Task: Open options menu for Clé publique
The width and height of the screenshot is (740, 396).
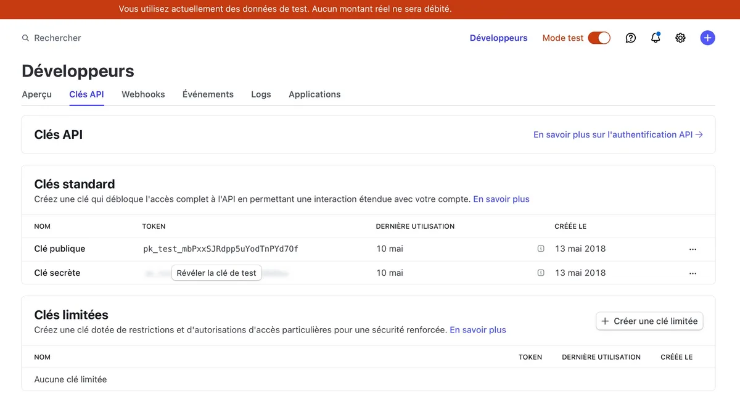Action: tap(693, 249)
